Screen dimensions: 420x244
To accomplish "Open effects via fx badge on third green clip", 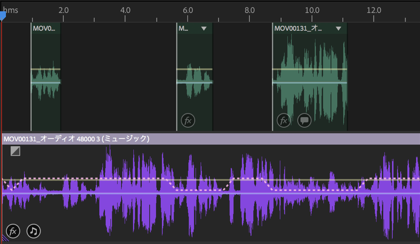I will 284,121.
